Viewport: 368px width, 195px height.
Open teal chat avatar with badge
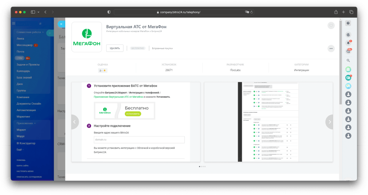pos(348,78)
